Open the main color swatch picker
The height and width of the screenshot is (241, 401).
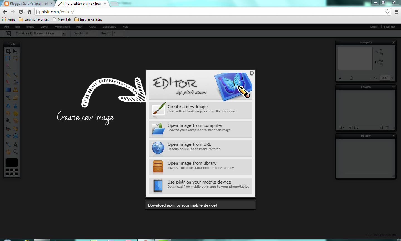tap(12, 162)
